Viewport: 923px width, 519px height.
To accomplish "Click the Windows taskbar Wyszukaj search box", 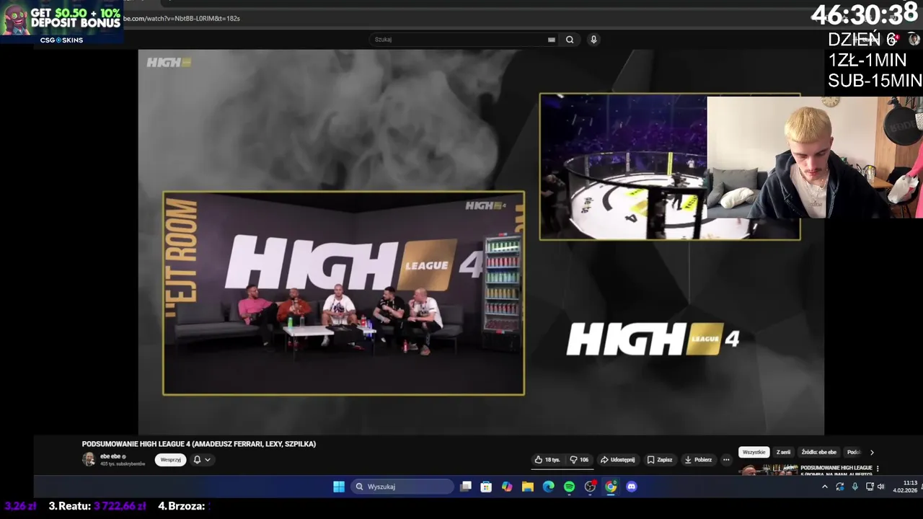I will tap(402, 487).
